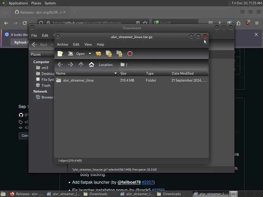Click the Add folder to archive icon
263x197 pixels.
coord(119,54)
